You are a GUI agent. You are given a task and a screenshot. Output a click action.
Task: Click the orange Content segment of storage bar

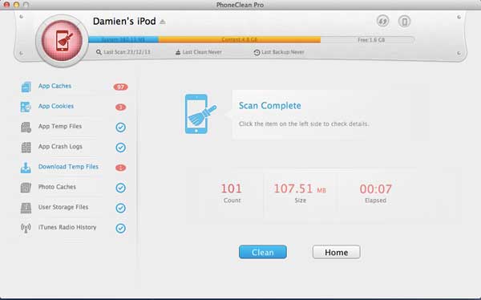240,39
